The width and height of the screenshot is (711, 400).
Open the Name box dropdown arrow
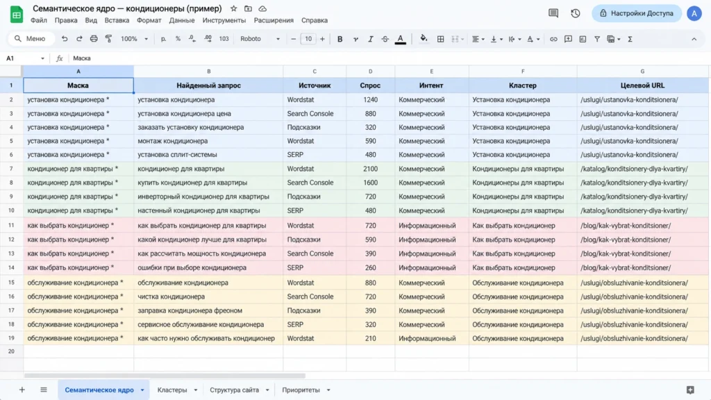[42, 58]
